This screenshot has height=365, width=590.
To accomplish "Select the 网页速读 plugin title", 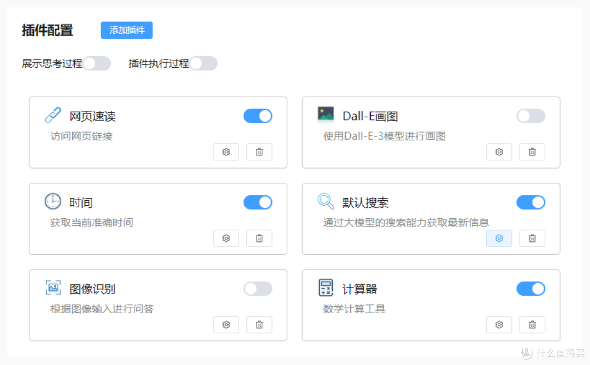I will (x=92, y=116).
